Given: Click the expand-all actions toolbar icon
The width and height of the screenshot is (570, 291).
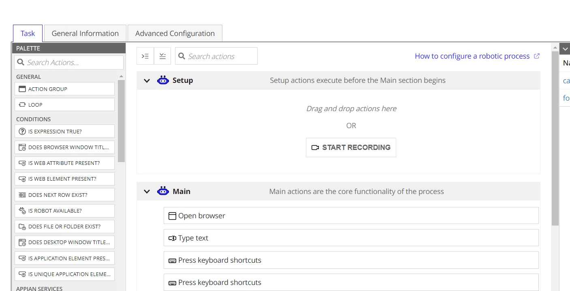Looking at the screenshot, I should pos(145,56).
